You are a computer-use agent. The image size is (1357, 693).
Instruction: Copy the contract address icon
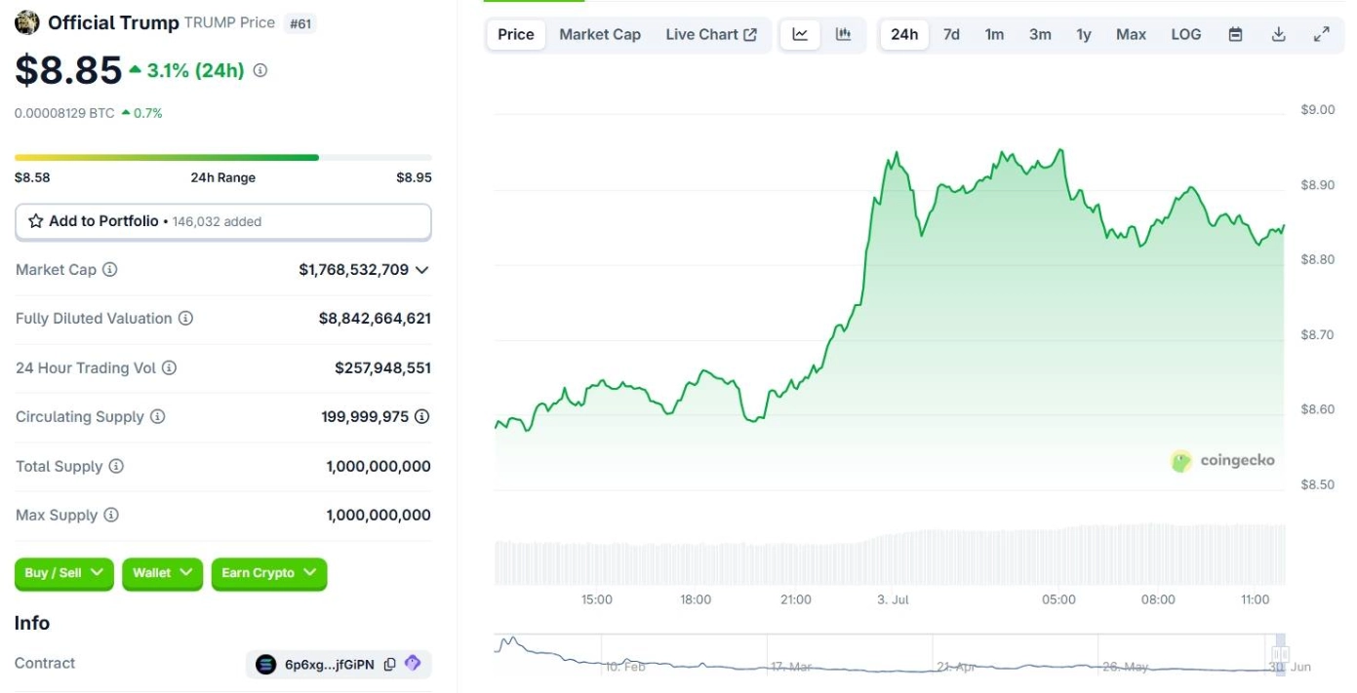coord(389,664)
